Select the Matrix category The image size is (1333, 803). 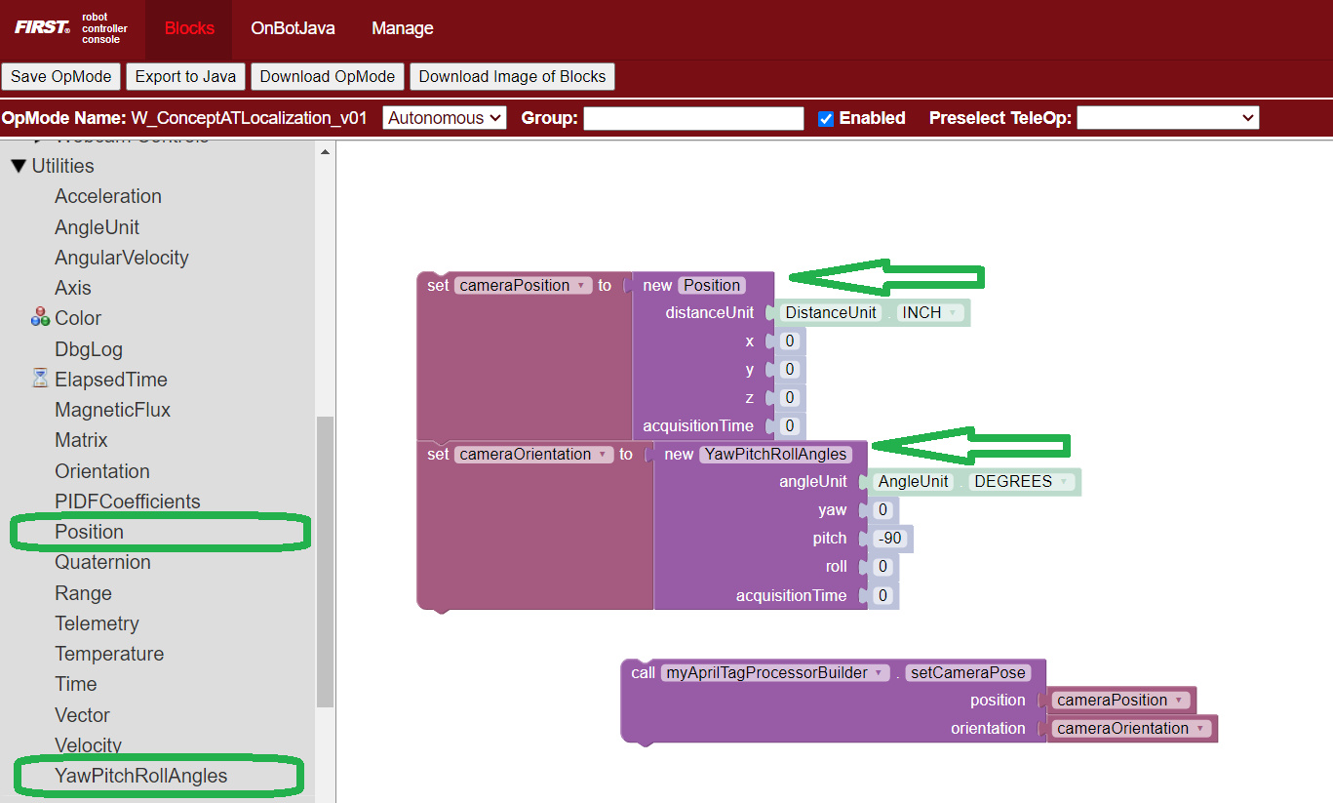(x=81, y=440)
